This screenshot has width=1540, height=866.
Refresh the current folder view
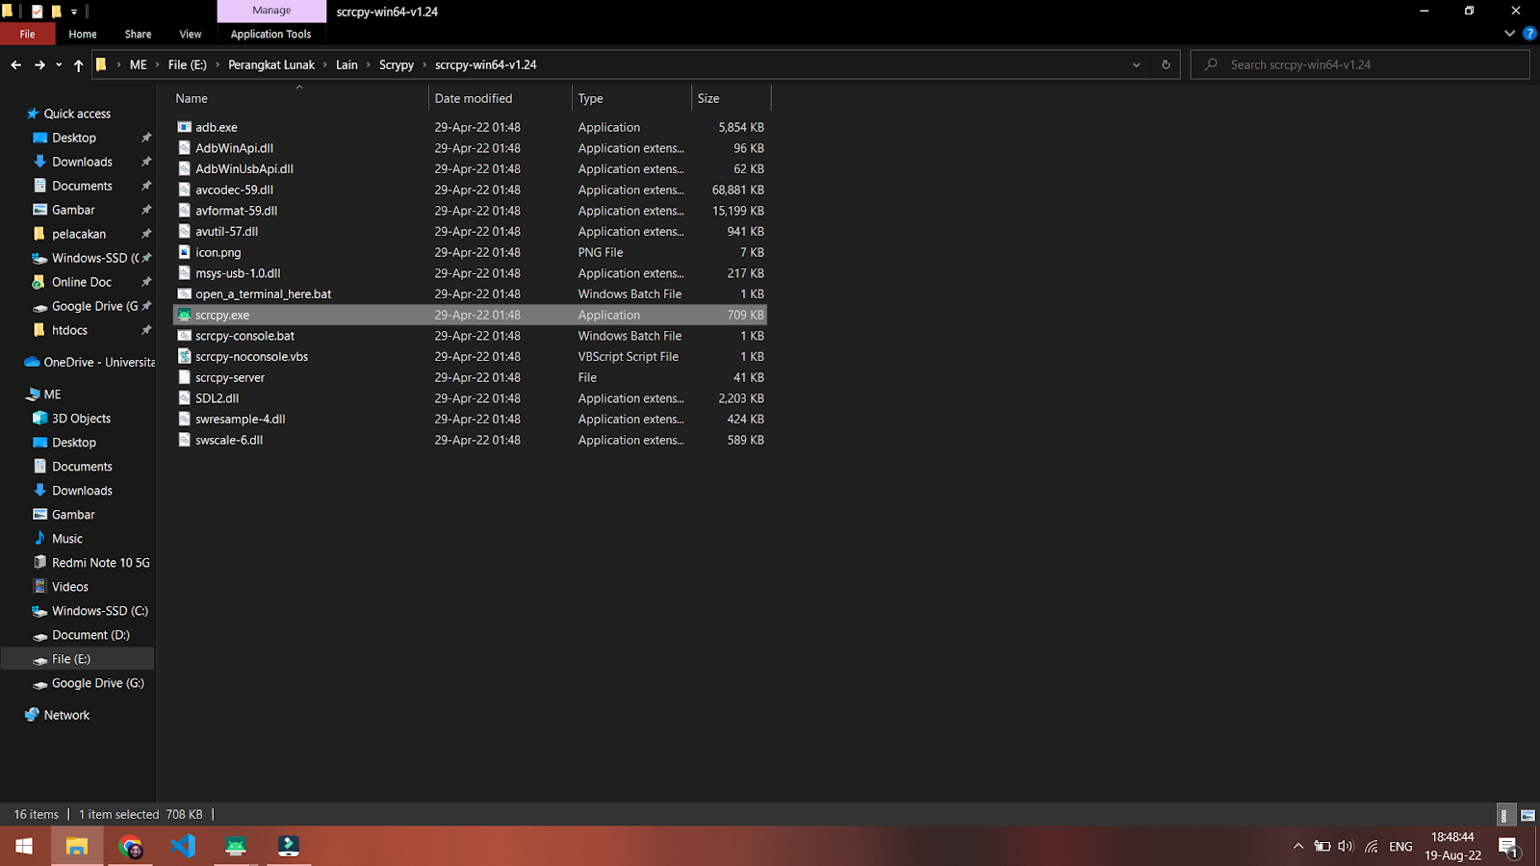(1166, 64)
